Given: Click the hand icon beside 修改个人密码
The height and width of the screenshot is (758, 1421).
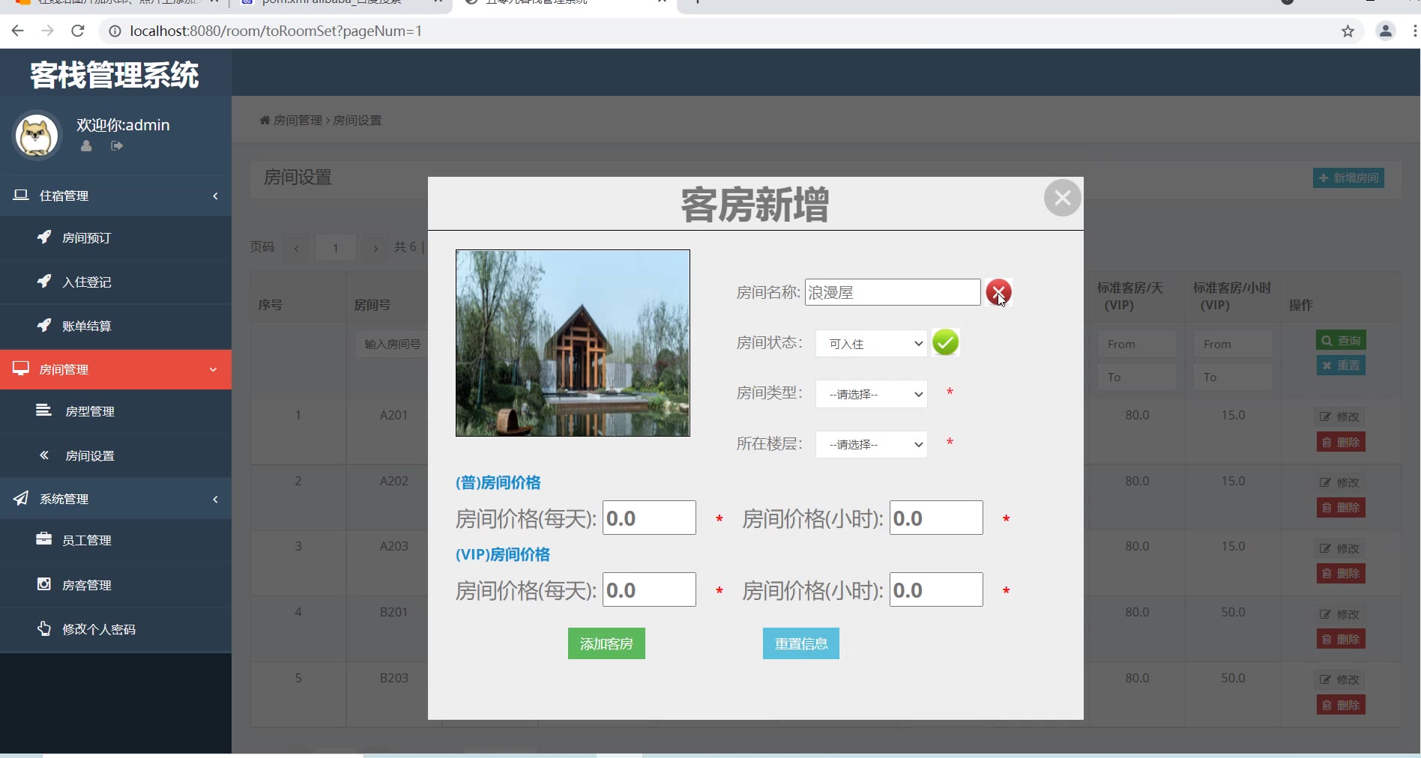Looking at the screenshot, I should 44,628.
